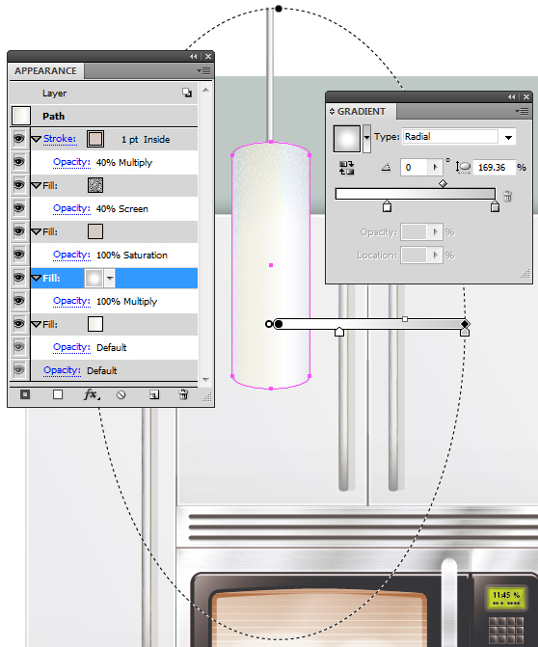Open Opacity link for 100% Multiply
538x647 pixels.
coord(71,301)
